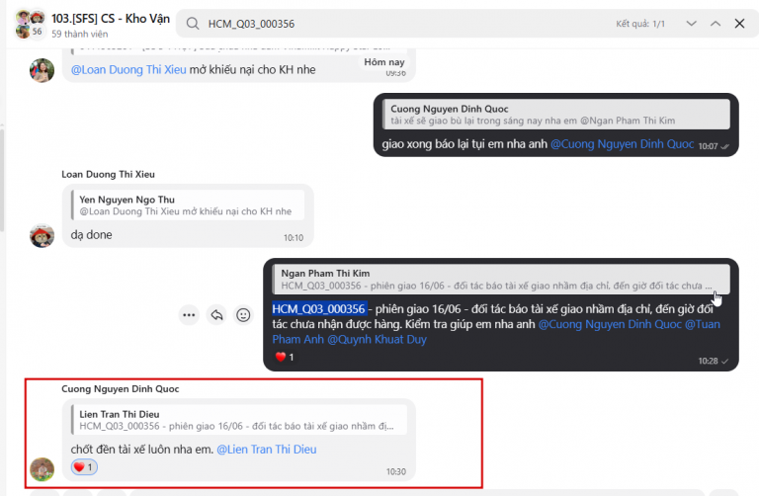
Task: Open the 59 thành viên member list
Action: (x=80, y=34)
